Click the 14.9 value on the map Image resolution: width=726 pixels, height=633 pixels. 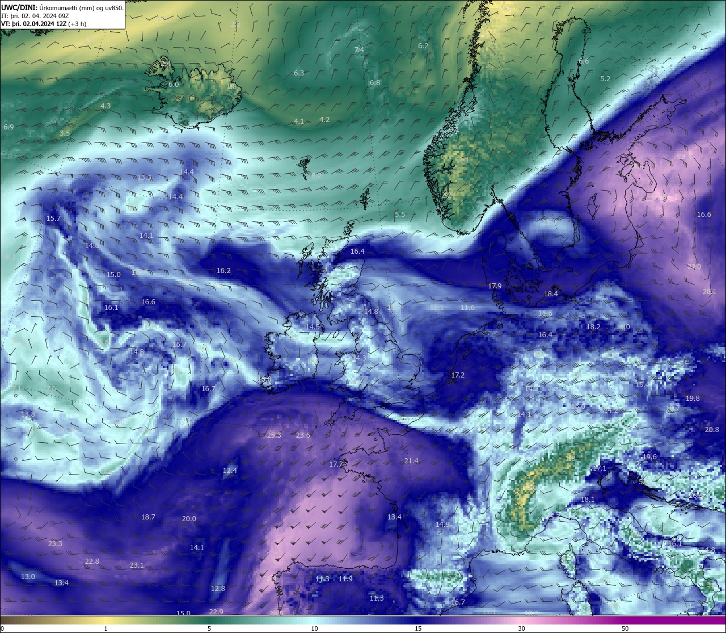tap(442, 524)
